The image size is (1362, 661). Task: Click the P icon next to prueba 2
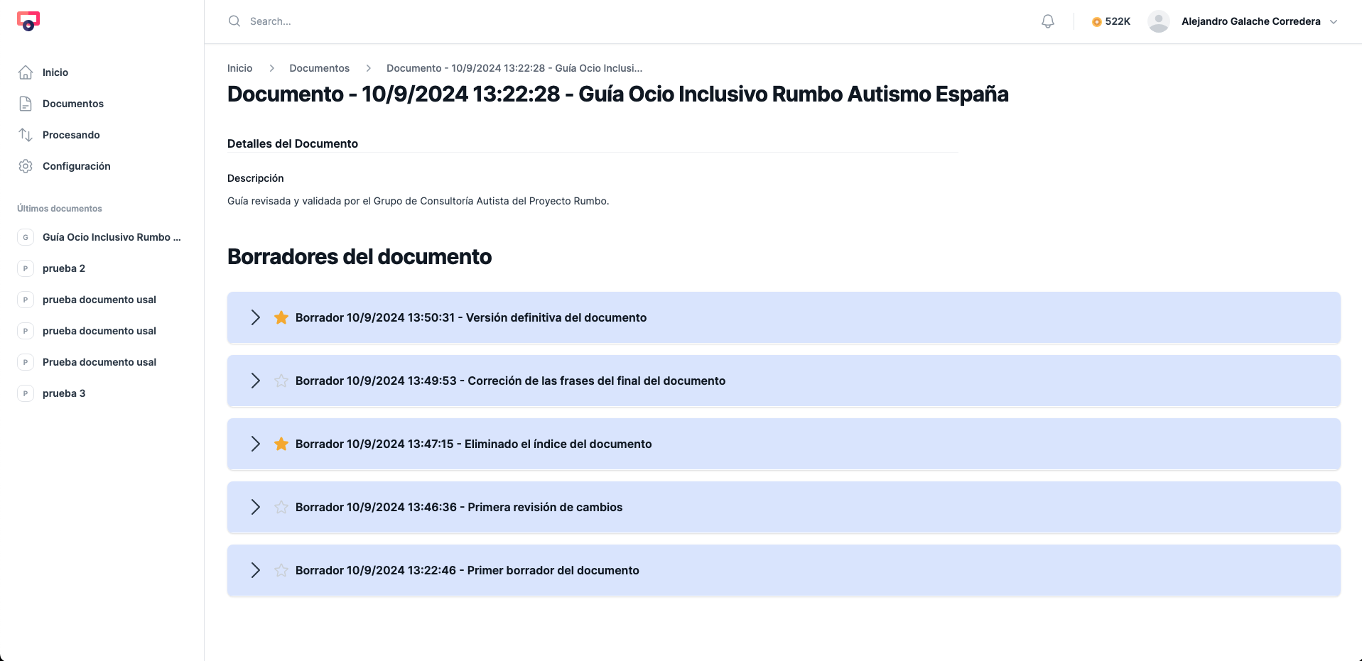coord(26,268)
